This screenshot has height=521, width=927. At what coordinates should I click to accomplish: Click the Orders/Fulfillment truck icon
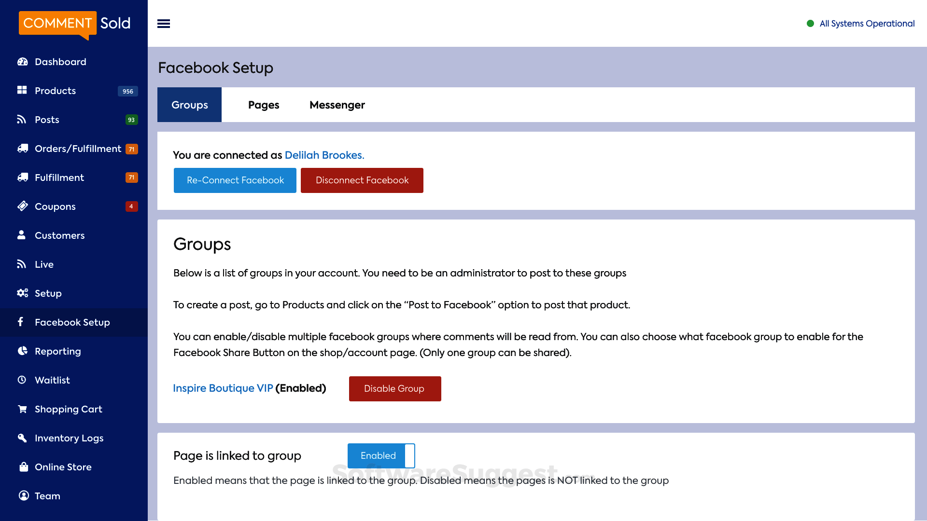coord(22,149)
